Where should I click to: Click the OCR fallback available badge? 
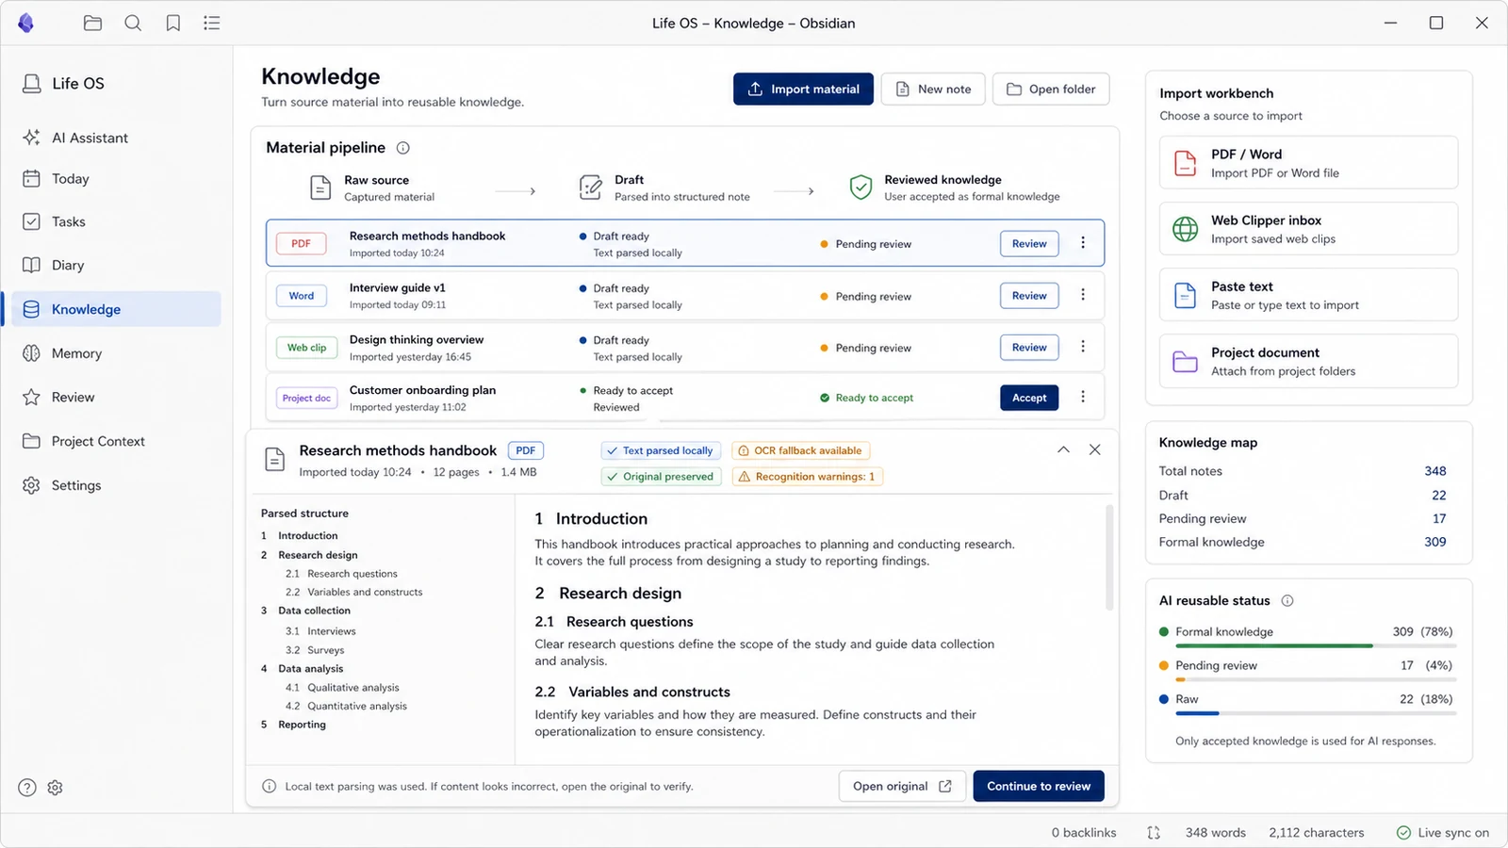tap(800, 450)
